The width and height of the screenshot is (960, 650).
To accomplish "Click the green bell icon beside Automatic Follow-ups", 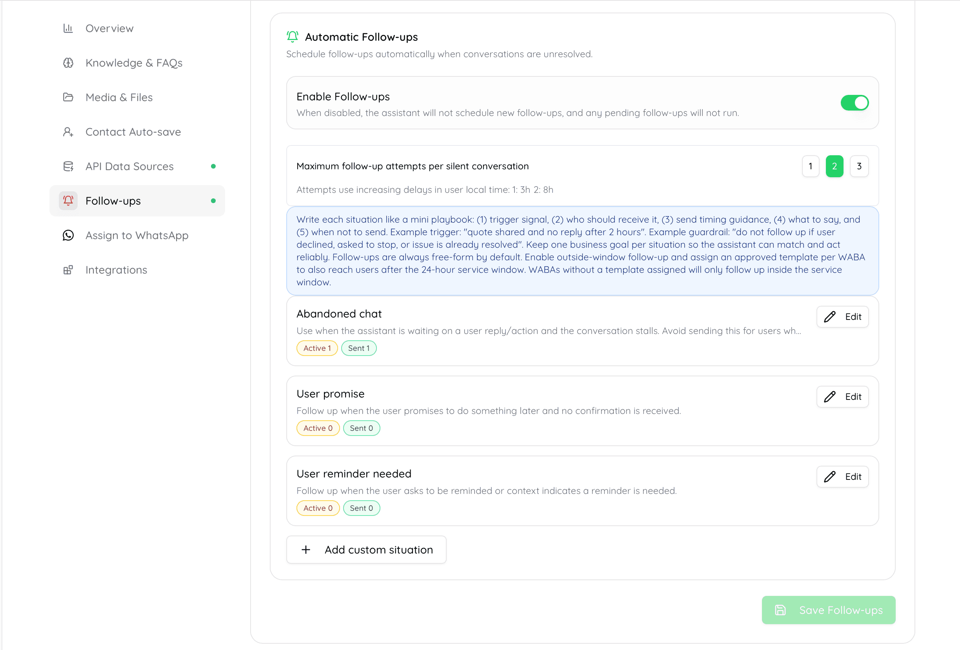I will point(293,37).
